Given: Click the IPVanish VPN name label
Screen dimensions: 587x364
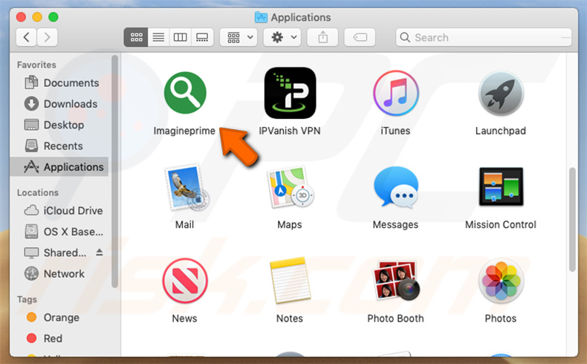Looking at the screenshot, I should pos(290,131).
